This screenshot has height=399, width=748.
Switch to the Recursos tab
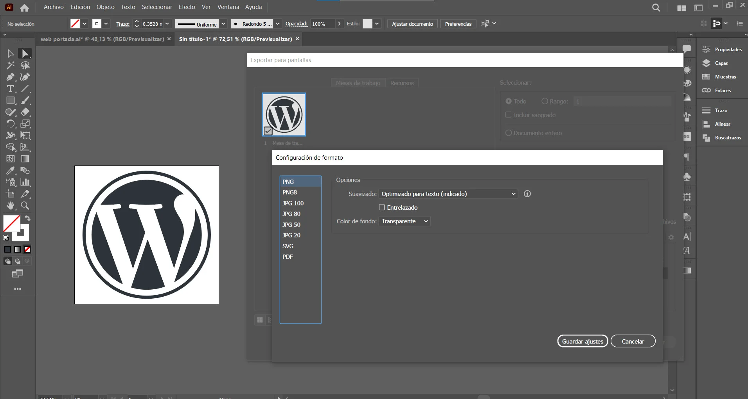coord(402,83)
